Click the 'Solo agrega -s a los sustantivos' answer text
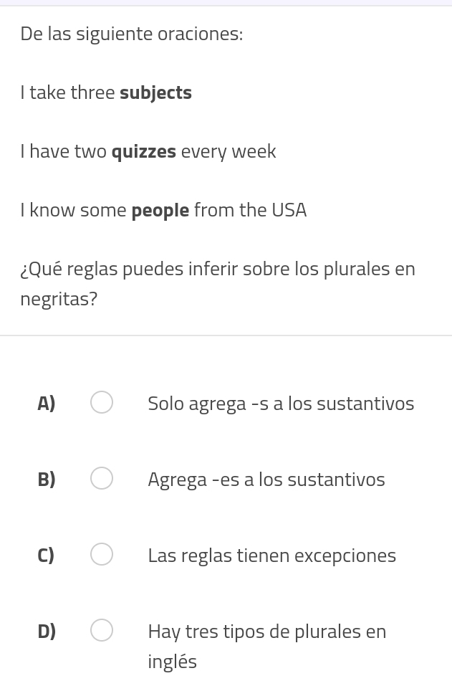This screenshot has width=452, height=686. click(281, 404)
